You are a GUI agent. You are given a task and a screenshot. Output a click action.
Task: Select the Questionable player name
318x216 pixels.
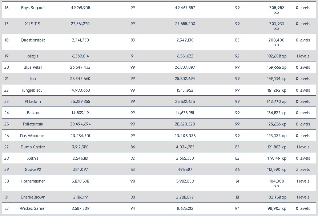[33, 40]
